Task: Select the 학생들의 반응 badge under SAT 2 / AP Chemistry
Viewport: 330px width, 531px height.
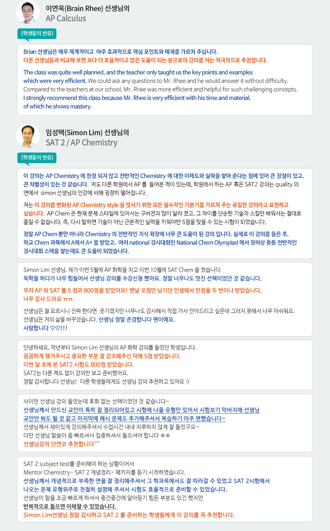Action: pos(37,157)
